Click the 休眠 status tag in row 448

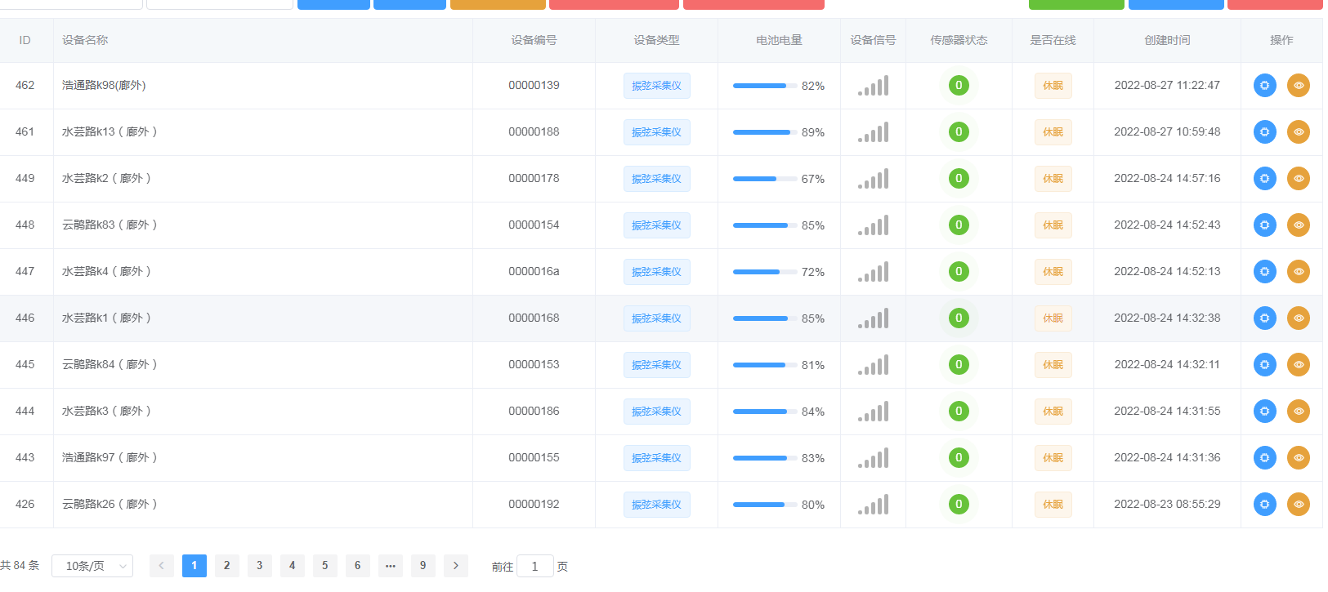coord(1053,225)
